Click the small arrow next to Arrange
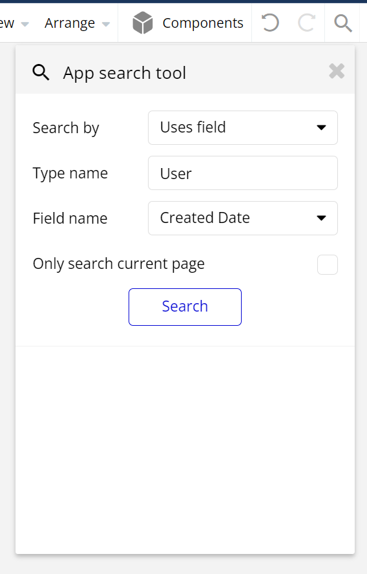 pos(106,24)
